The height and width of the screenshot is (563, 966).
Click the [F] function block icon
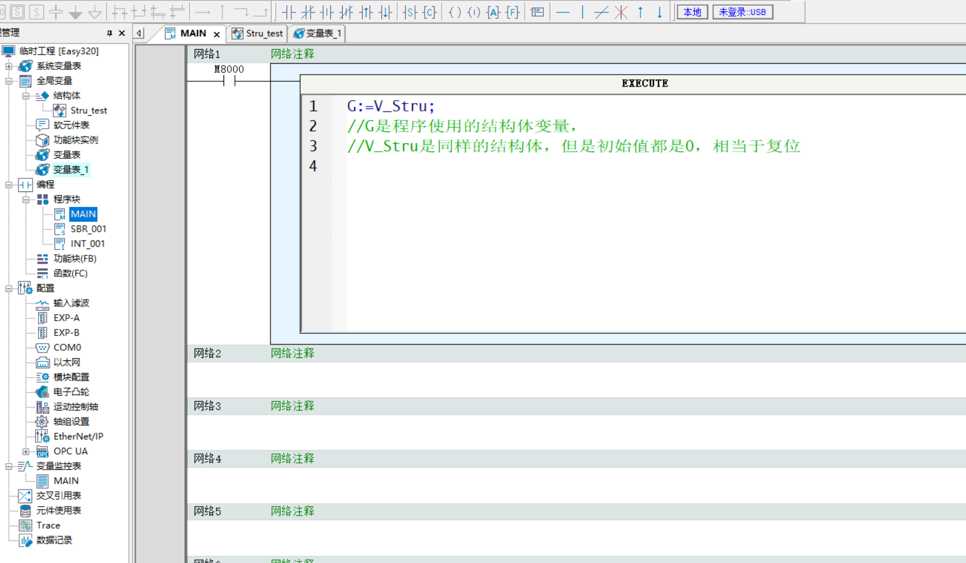click(513, 12)
